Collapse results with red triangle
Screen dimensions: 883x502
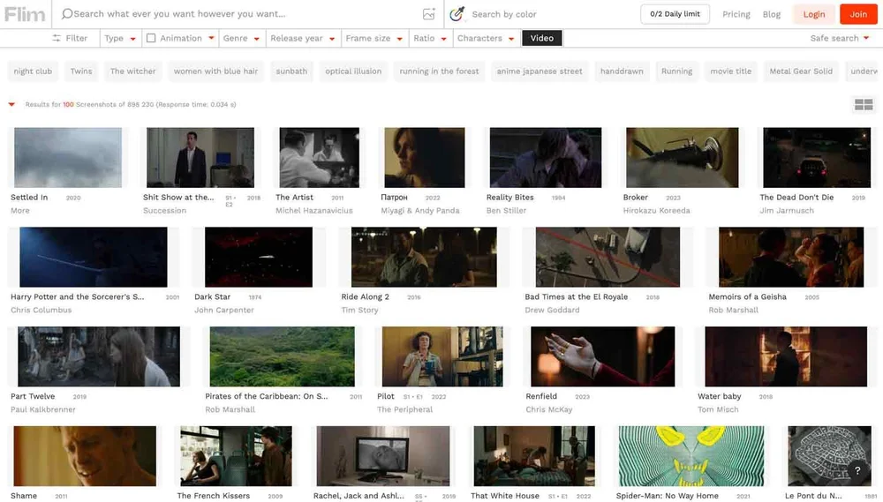point(11,105)
